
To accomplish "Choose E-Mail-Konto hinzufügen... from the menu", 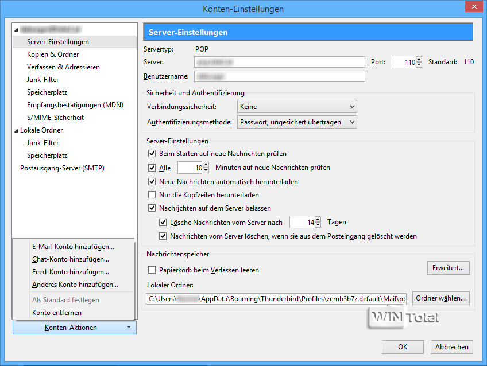I will (74, 247).
